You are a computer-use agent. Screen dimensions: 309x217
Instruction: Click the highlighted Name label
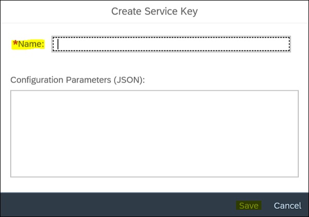coord(29,45)
